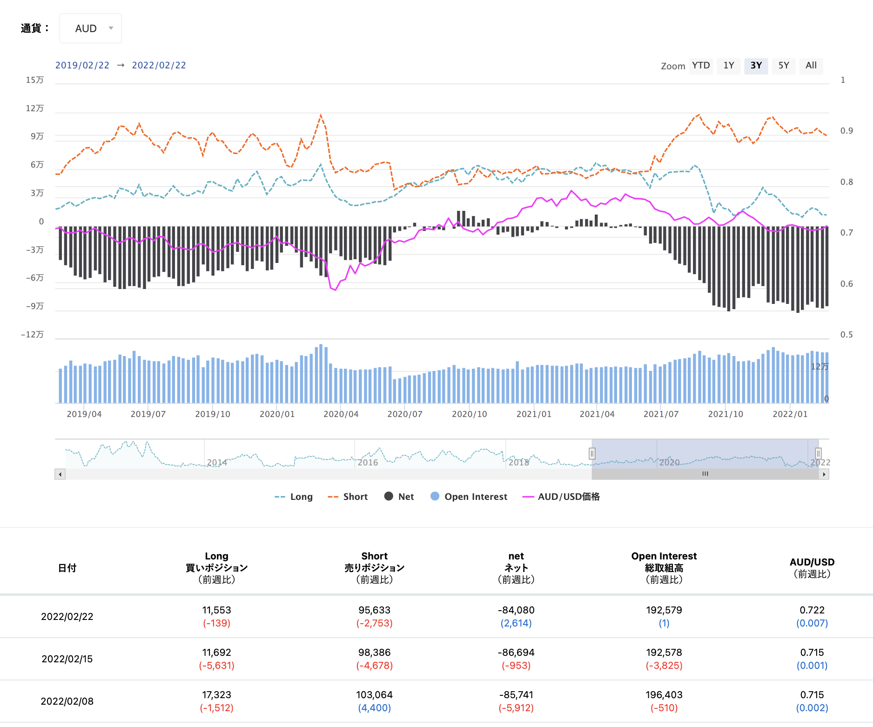Click the Long 買いポジション column header
The image size is (873, 727).
pyautogui.click(x=217, y=568)
